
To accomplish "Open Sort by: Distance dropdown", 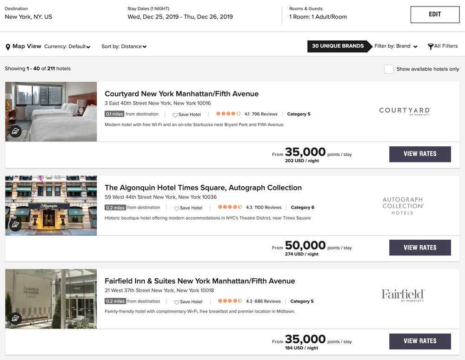I will pyautogui.click(x=124, y=46).
